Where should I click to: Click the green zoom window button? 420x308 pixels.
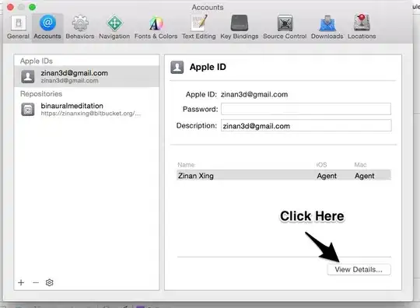(x=33, y=7)
